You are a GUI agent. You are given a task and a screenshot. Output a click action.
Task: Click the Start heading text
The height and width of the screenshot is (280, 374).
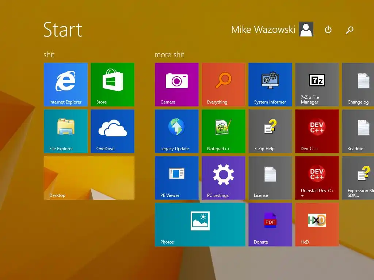pos(63,30)
